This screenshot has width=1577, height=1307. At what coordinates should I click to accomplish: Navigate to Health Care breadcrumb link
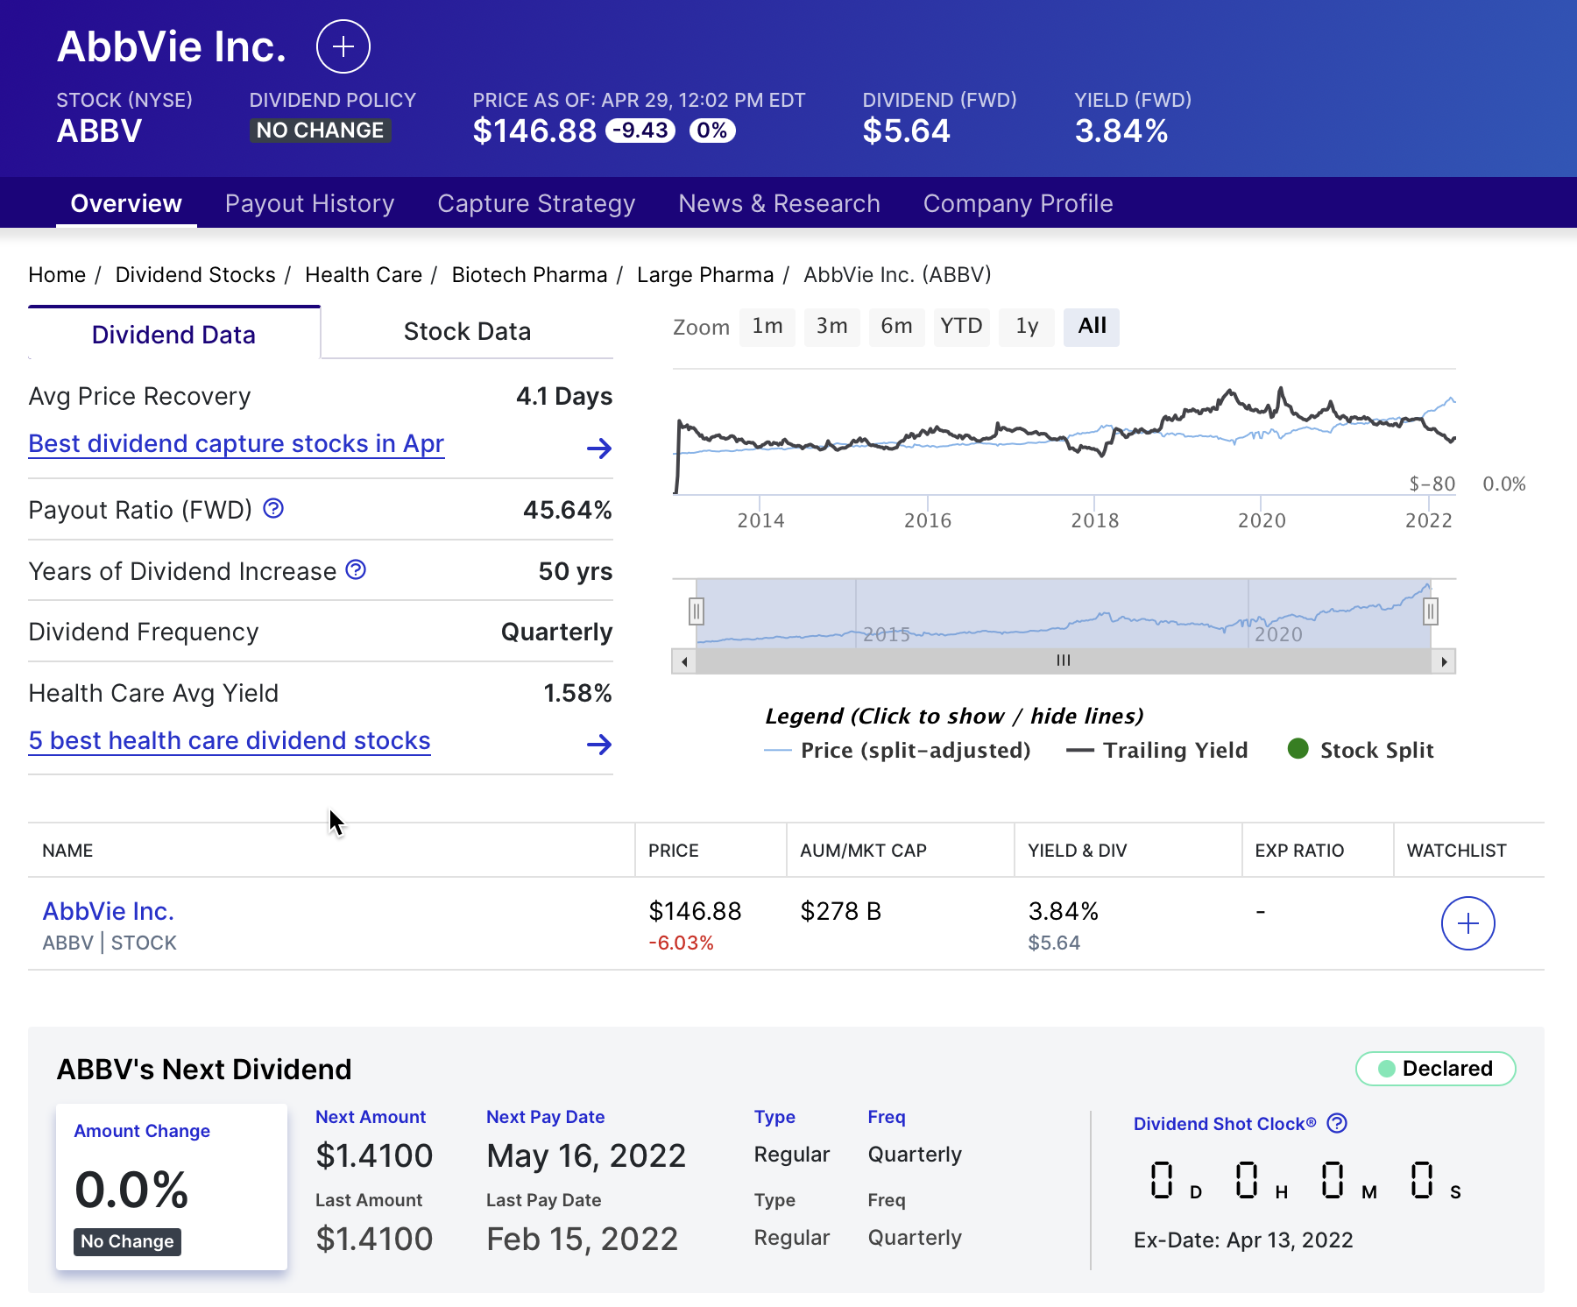tap(363, 274)
